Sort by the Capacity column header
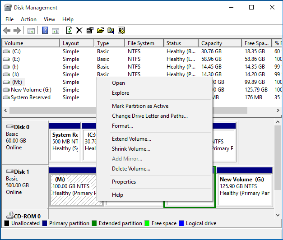This screenshot has width=283, height=240. [220, 43]
